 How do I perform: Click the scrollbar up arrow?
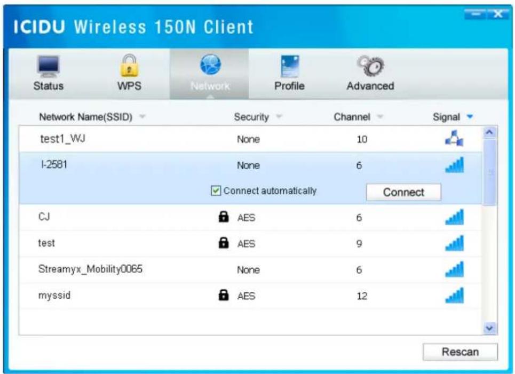click(489, 132)
